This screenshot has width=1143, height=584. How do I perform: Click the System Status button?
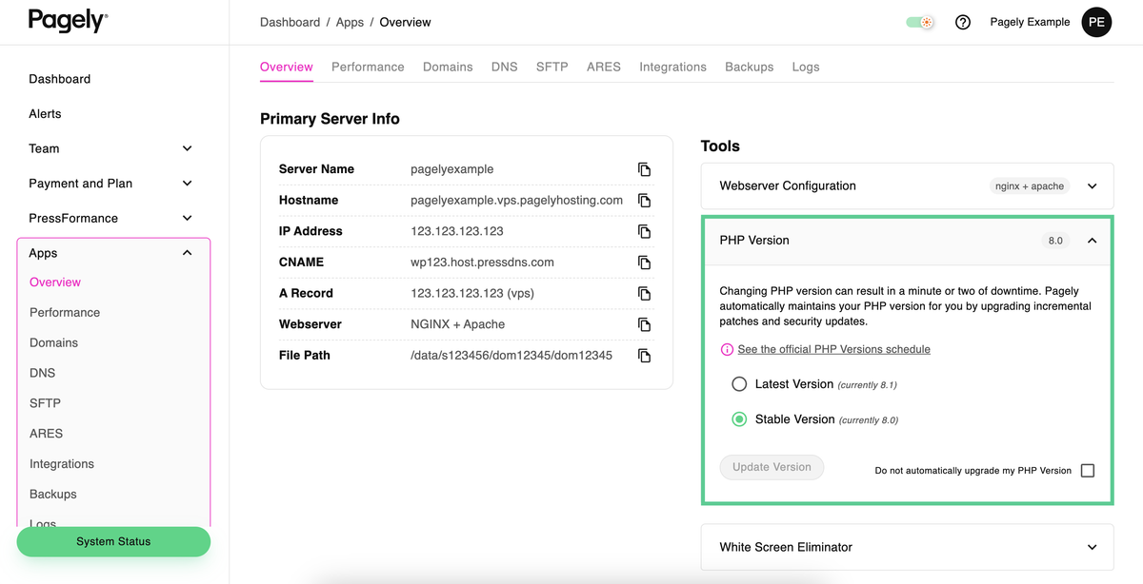[x=113, y=541]
